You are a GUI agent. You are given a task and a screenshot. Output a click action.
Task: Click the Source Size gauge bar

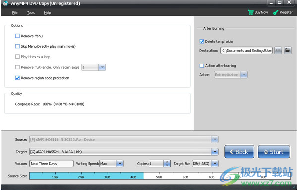(x=160, y=176)
